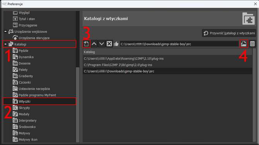Click the Urządzenia sterujące icon
259x145 pixels.
pyautogui.click(x=15, y=38)
